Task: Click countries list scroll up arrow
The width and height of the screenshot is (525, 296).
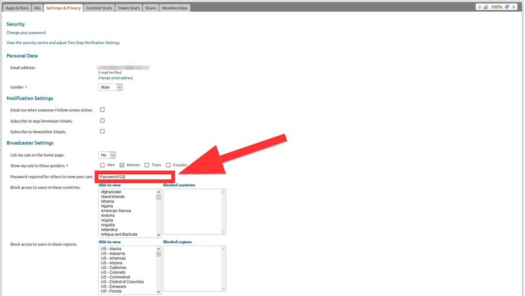Action: [x=158, y=192]
